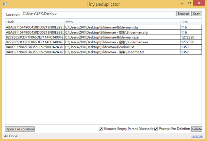Minimize the Tiny Deduplicator window
Image resolution: width=207 pixels, height=141 pixels.
pos(179,3)
